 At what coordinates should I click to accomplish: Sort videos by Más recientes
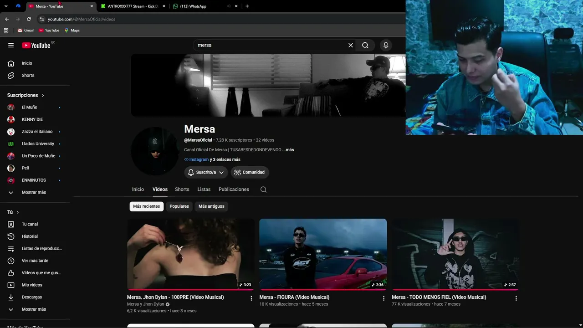[147, 206]
